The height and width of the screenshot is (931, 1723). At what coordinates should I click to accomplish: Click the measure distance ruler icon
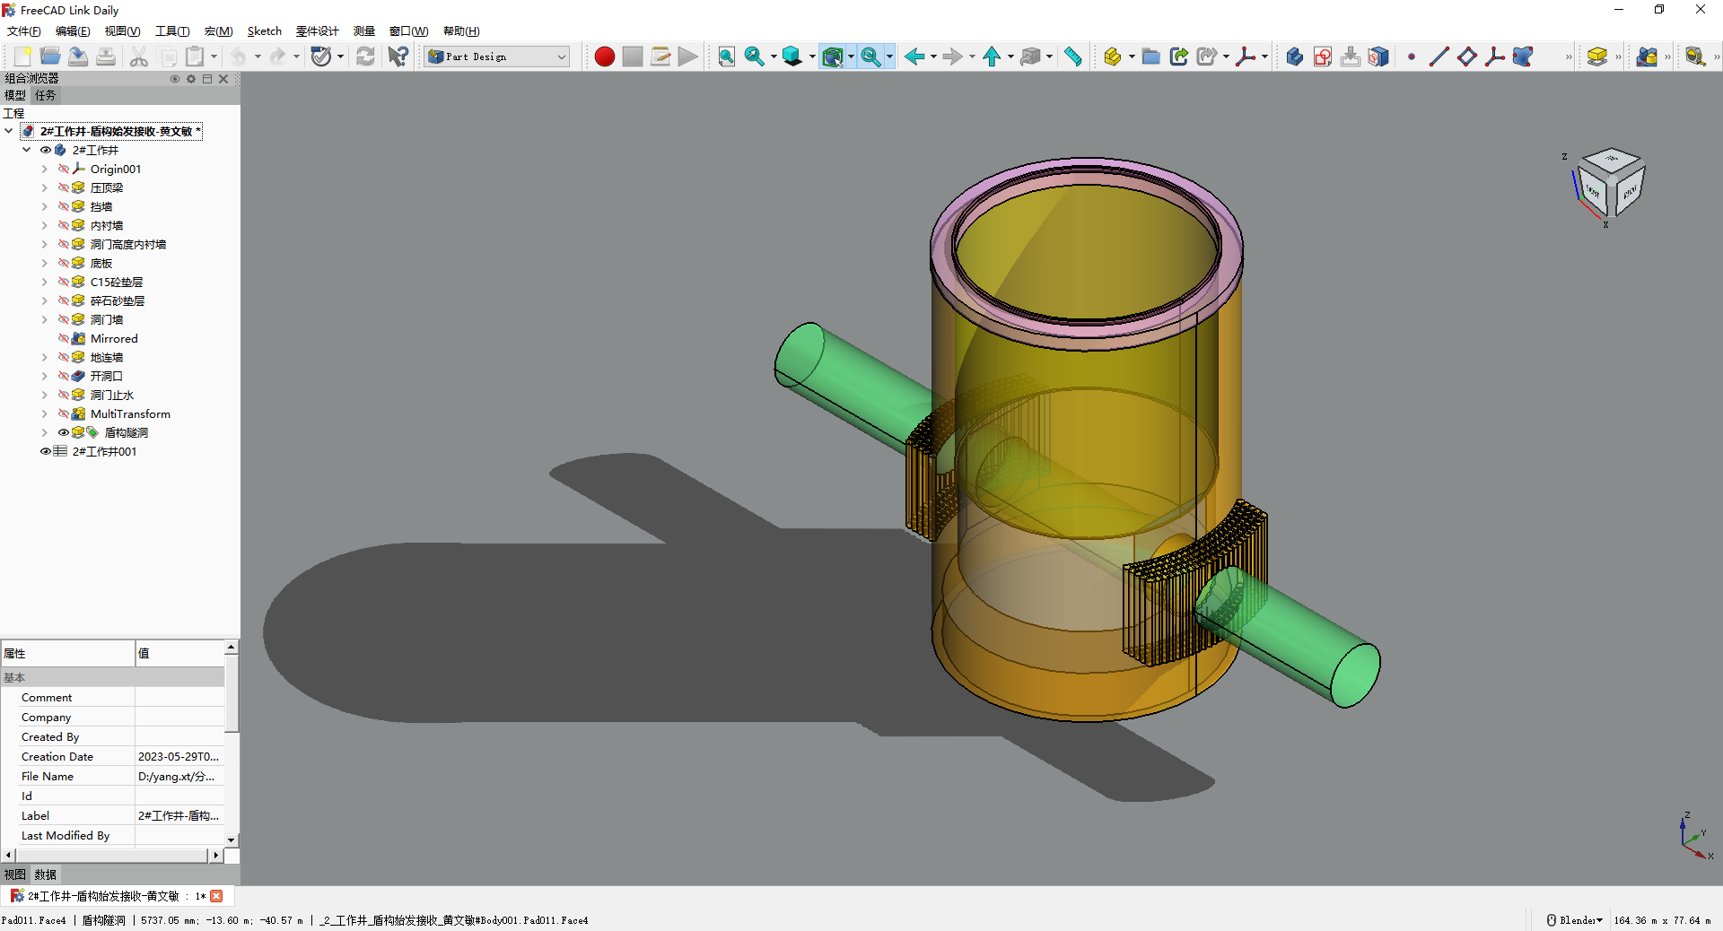pos(1073,57)
